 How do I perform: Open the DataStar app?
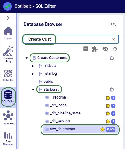click(8, 76)
